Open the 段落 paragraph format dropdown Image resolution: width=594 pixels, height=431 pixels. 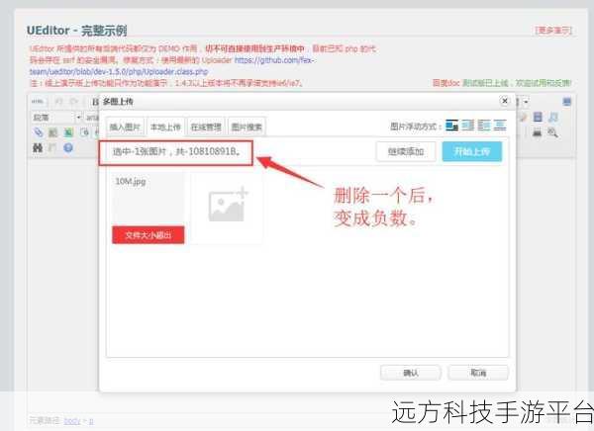coord(56,118)
